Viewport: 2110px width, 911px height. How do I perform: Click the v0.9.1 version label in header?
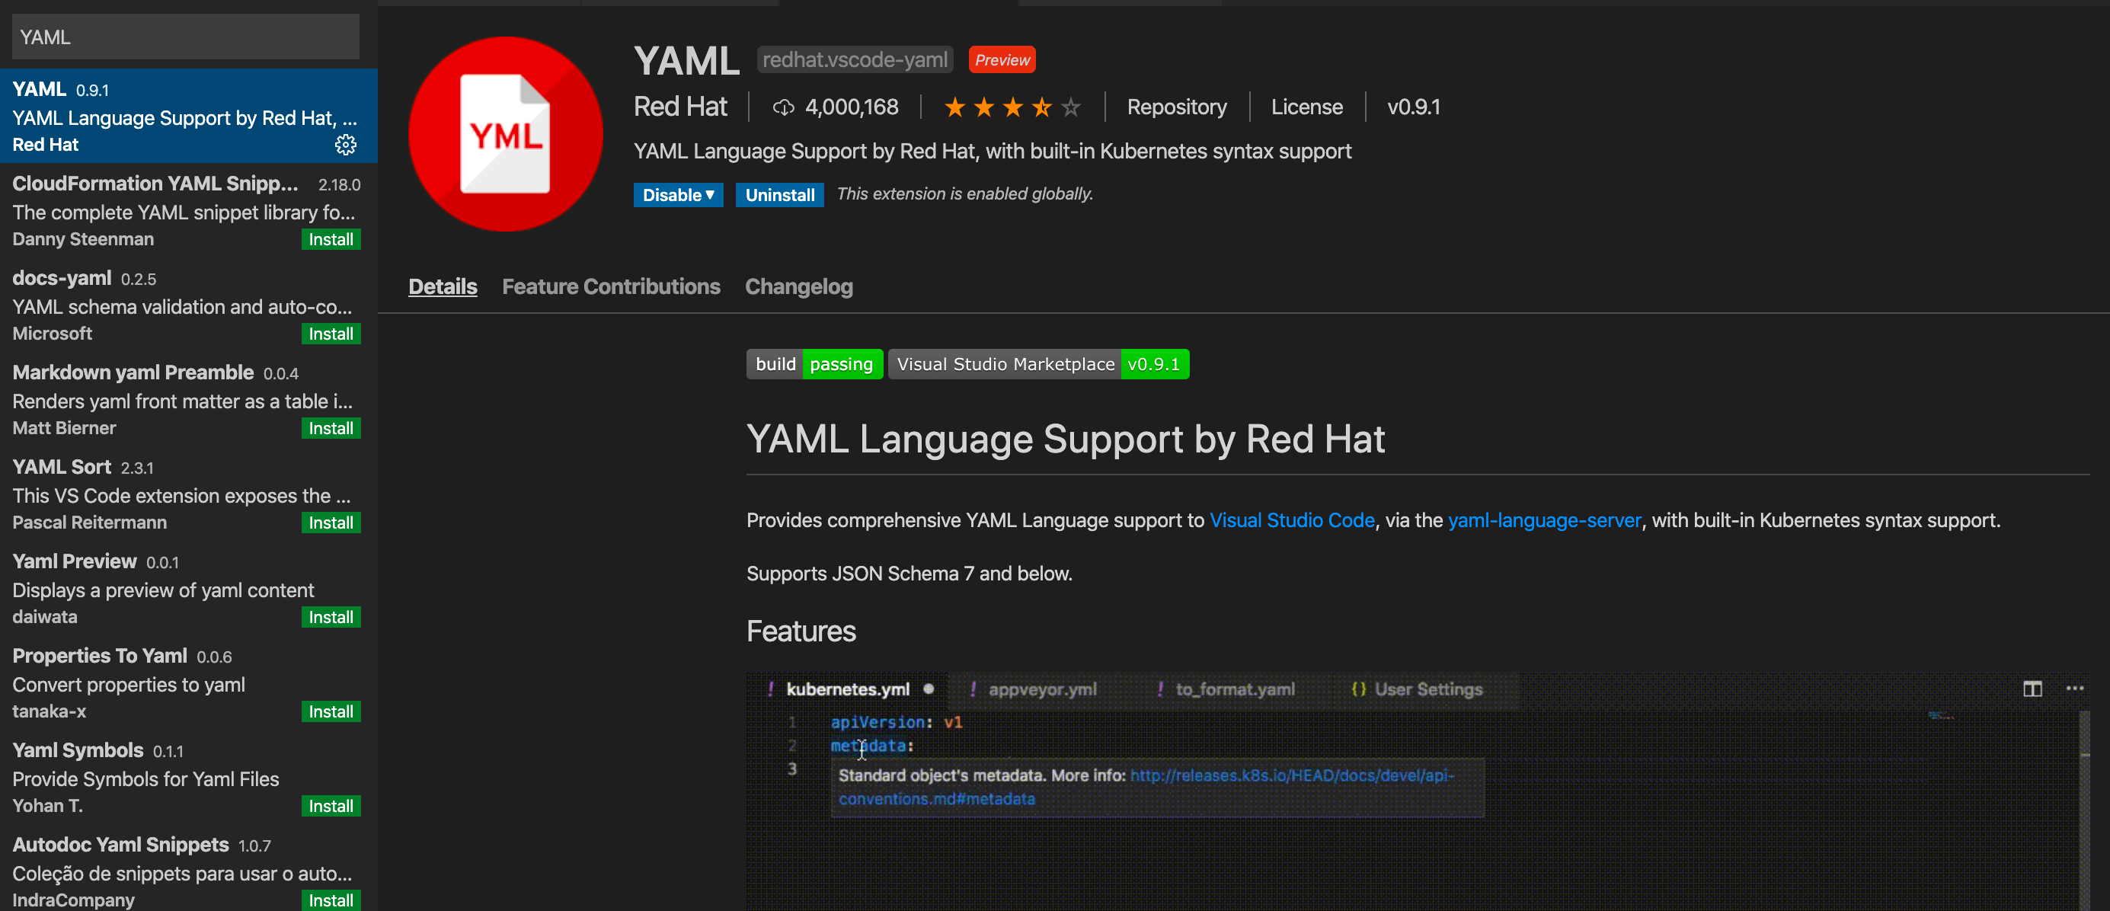pyautogui.click(x=1413, y=107)
